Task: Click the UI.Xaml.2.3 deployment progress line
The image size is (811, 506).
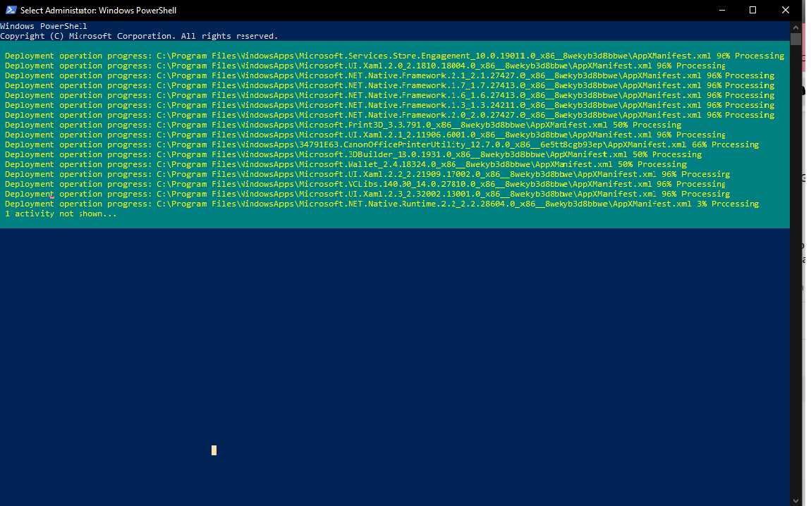Action: [x=367, y=194]
